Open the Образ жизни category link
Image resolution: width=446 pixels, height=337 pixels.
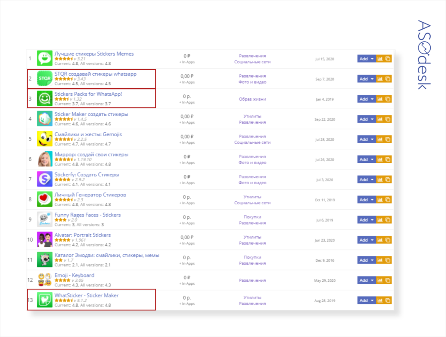pos(252,99)
